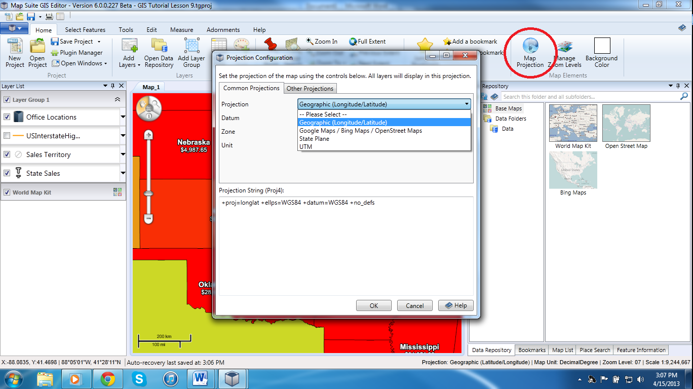Click the Add Layers icon
Image resolution: width=693 pixels, height=389 pixels.
(x=130, y=47)
